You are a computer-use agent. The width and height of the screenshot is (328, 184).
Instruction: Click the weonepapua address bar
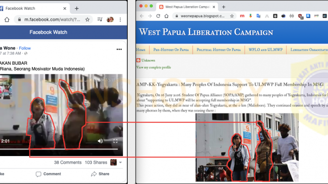point(203,16)
